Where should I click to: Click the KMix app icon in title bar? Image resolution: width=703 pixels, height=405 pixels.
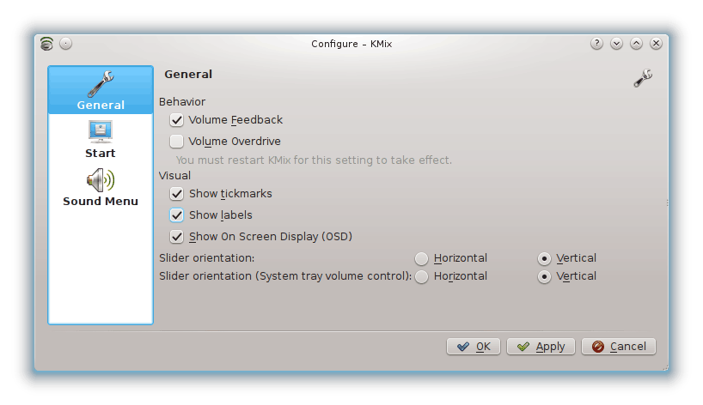[47, 44]
